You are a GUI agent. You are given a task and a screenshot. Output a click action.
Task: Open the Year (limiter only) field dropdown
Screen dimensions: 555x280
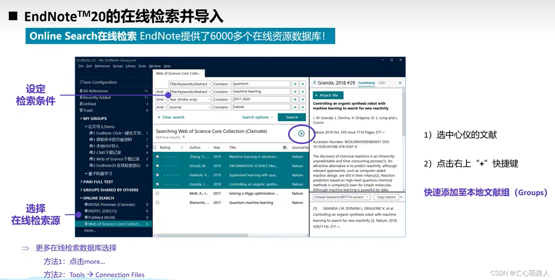pyautogui.click(x=190, y=99)
